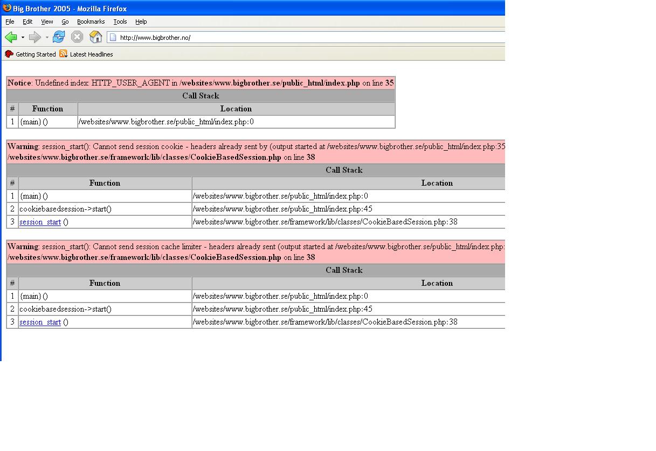Viewport: 656px width, 451px height.
Task: Click the green Back arrow button
Action: point(11,37)
